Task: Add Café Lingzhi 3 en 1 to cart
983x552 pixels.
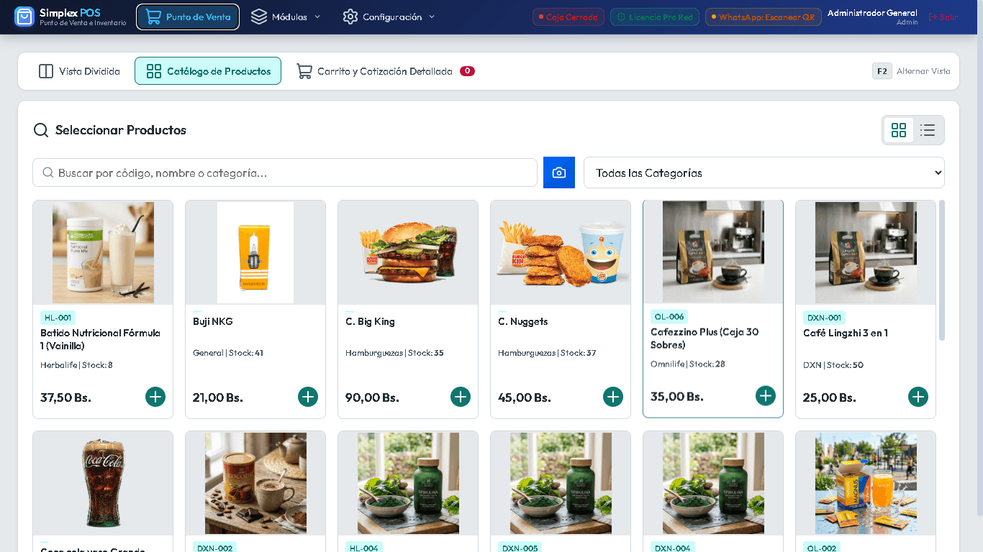Action: tap(918, 397)
